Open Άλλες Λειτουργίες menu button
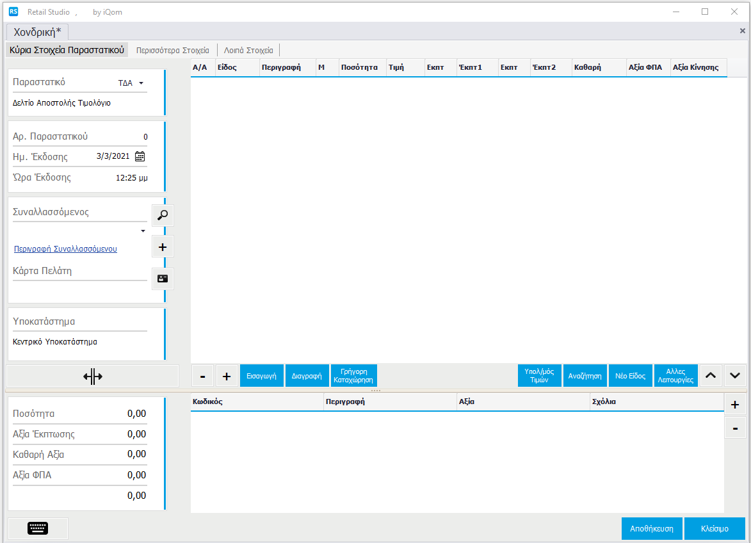The image size is (751, 543). pyautogui.click(x=675, y=376)
